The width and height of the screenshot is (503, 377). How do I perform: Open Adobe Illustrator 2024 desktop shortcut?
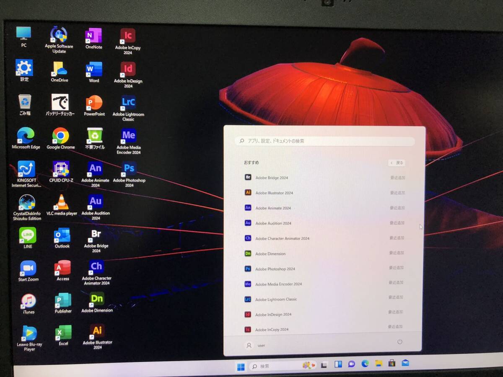point(97,337)
